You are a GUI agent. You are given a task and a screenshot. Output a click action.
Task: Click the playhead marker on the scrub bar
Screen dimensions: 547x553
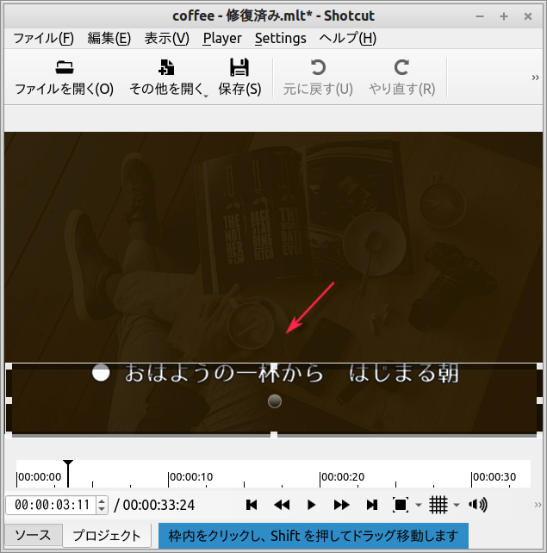point(68,473)
